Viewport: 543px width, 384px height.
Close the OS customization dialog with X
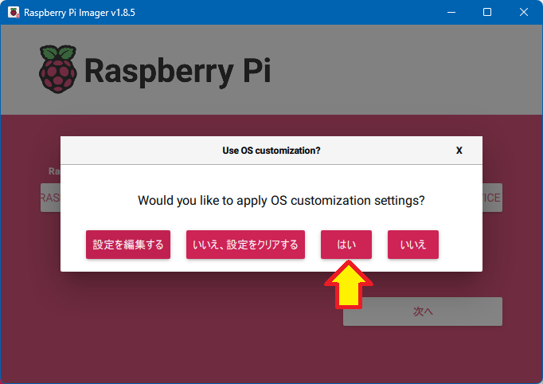tap(459, 151)
